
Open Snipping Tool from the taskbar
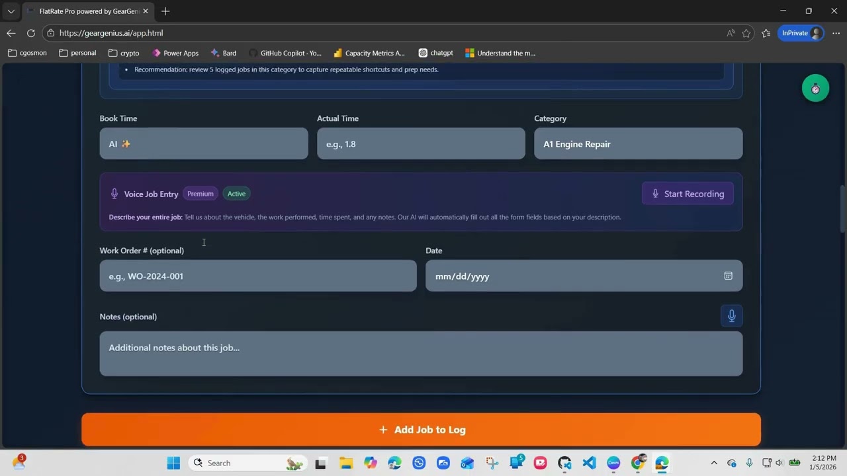(492, 463)
